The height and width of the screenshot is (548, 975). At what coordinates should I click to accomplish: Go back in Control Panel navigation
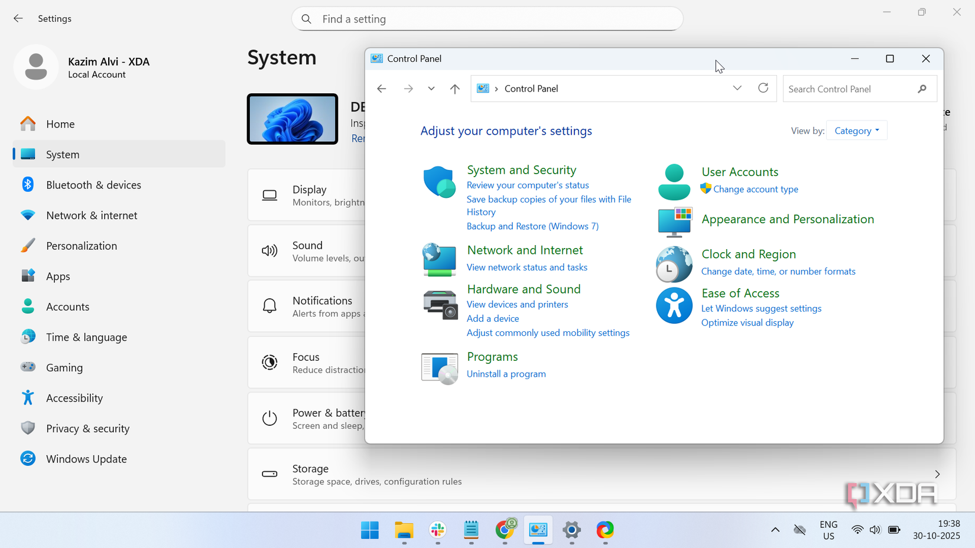(x=382, y=89)
